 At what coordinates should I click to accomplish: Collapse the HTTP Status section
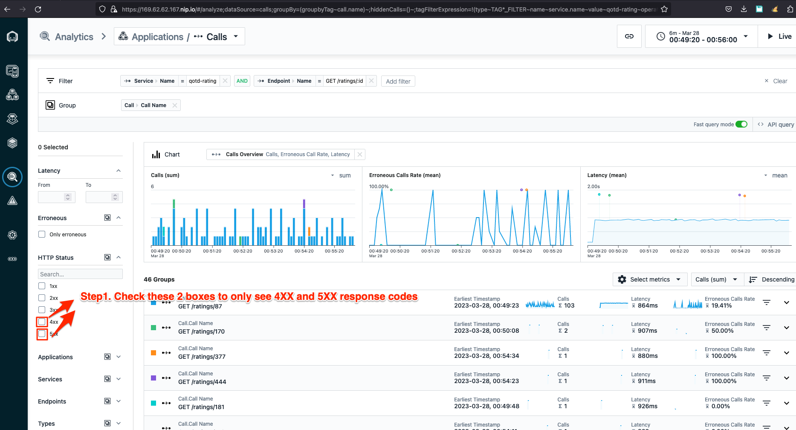coord(119,257)
